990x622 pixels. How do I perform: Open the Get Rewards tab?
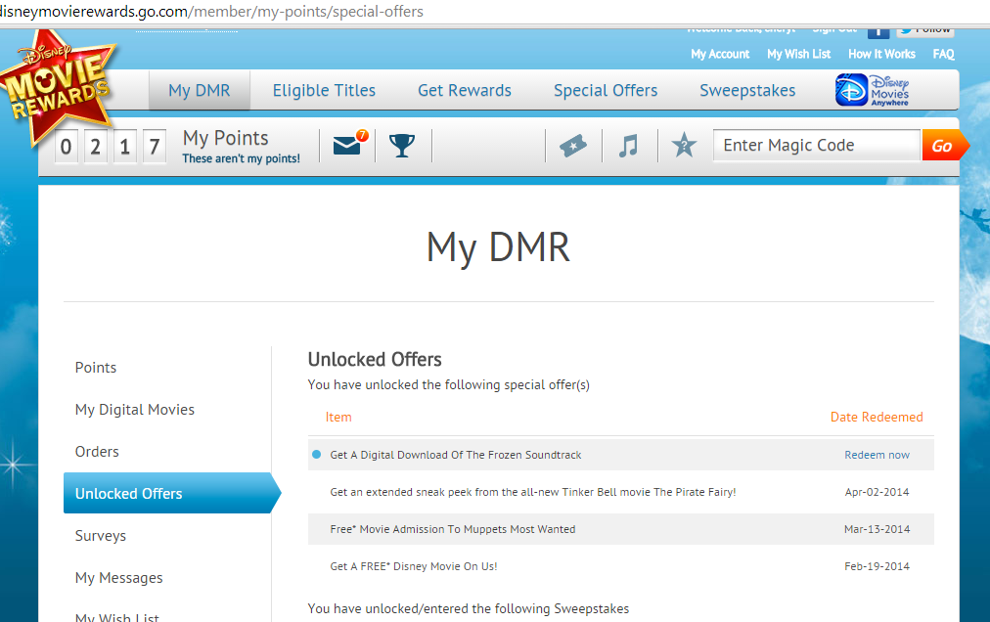tap(465, 91)
